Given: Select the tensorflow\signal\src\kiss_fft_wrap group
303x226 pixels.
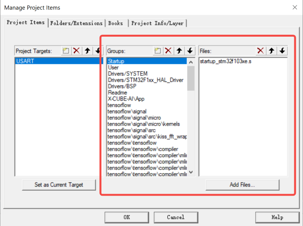Looking at the screenshot, I should [147, 137].
